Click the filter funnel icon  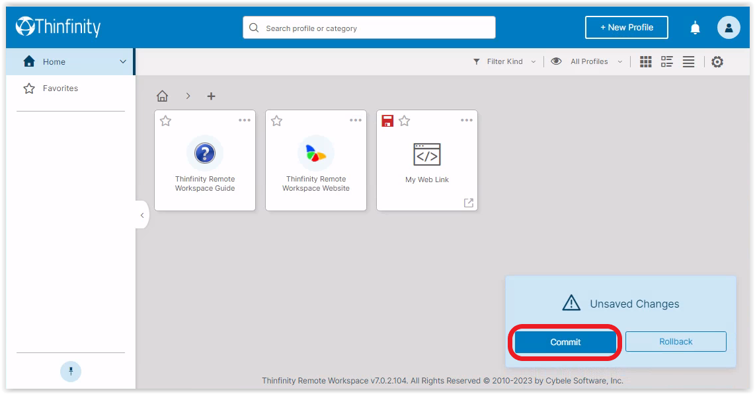(476, 61)
